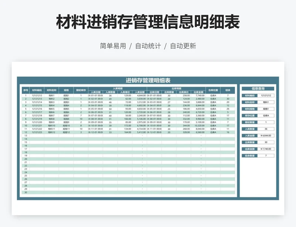Select inbound amount 3,038.00 cell
The width and height of the screenshot is (296, 227).
pos(140,99)
